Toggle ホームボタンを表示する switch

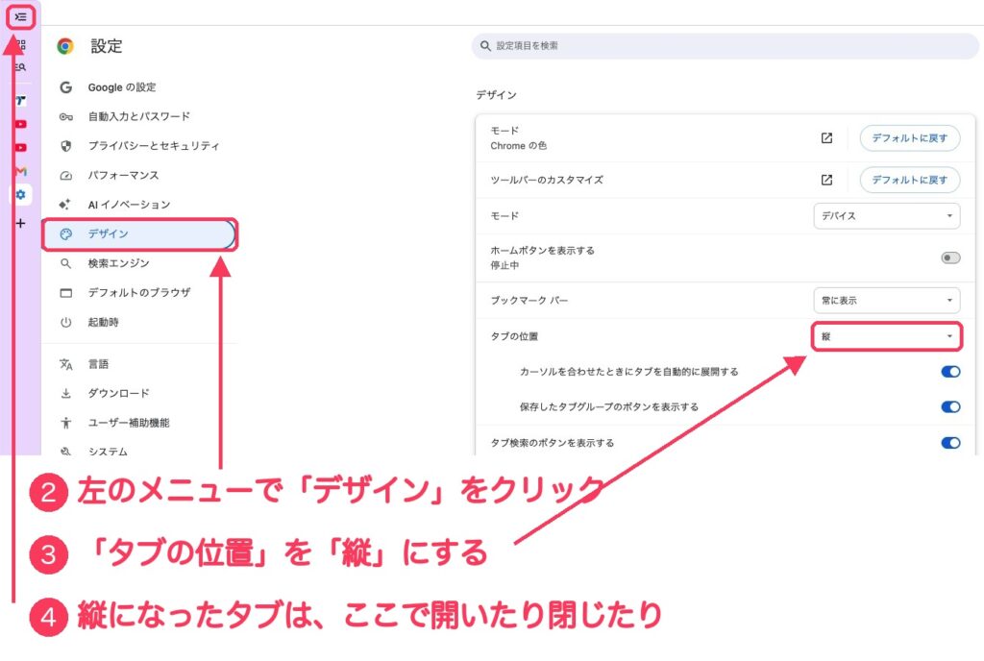(950, 257)
